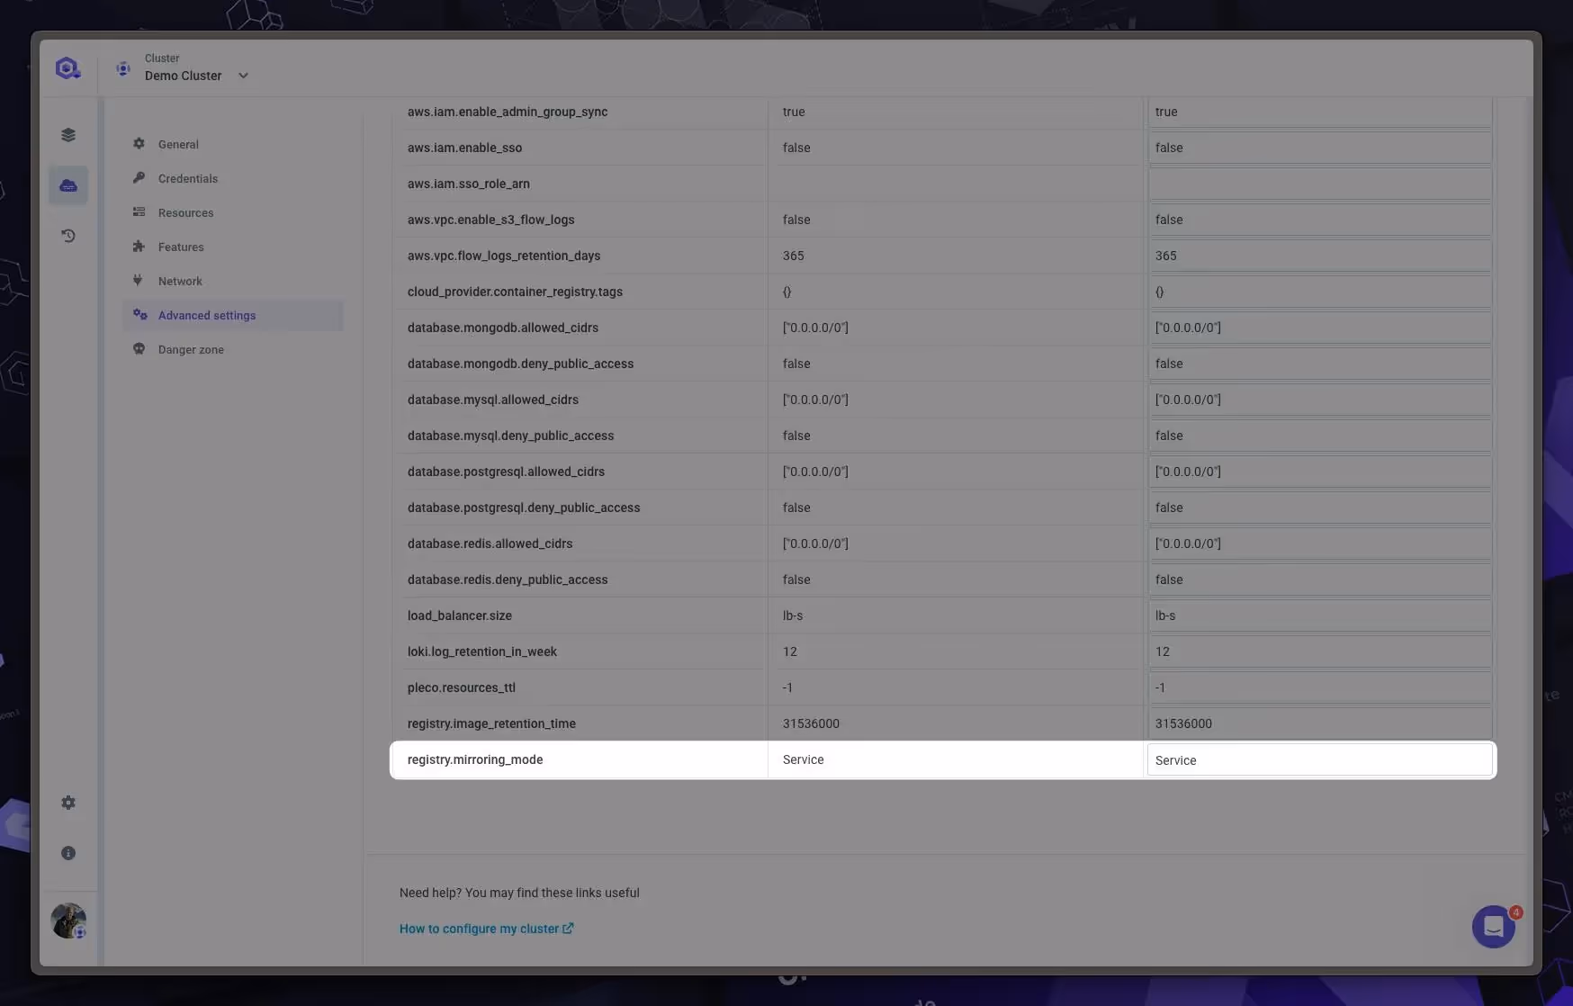Screen dimensions: 1573x1006
Task: Open the registry.mirroring_mode Service dropdown
Action: [x=1317, y=759]
